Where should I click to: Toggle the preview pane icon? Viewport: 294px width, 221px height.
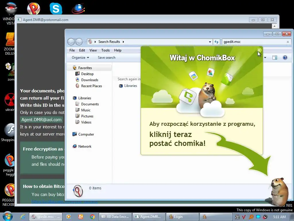click(275, 58)
